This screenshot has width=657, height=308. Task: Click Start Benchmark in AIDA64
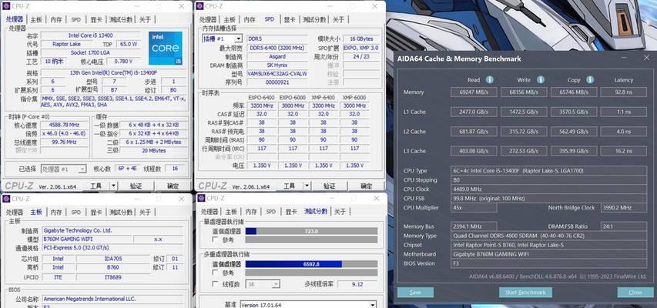coord(525,293)
